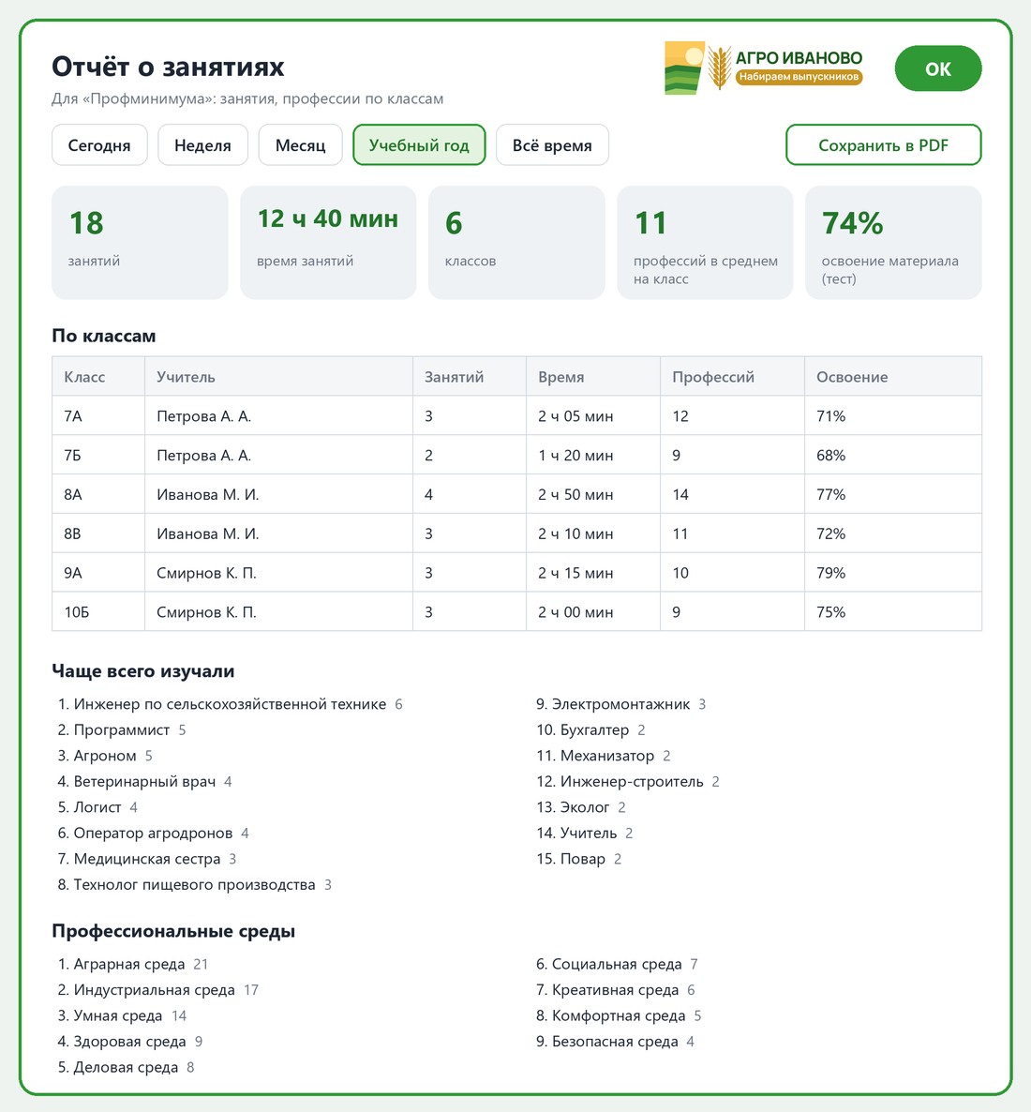Click the Аграрная среда entry
Viewport: 1031px width, 1112px height.
click(x=132, y=965)
